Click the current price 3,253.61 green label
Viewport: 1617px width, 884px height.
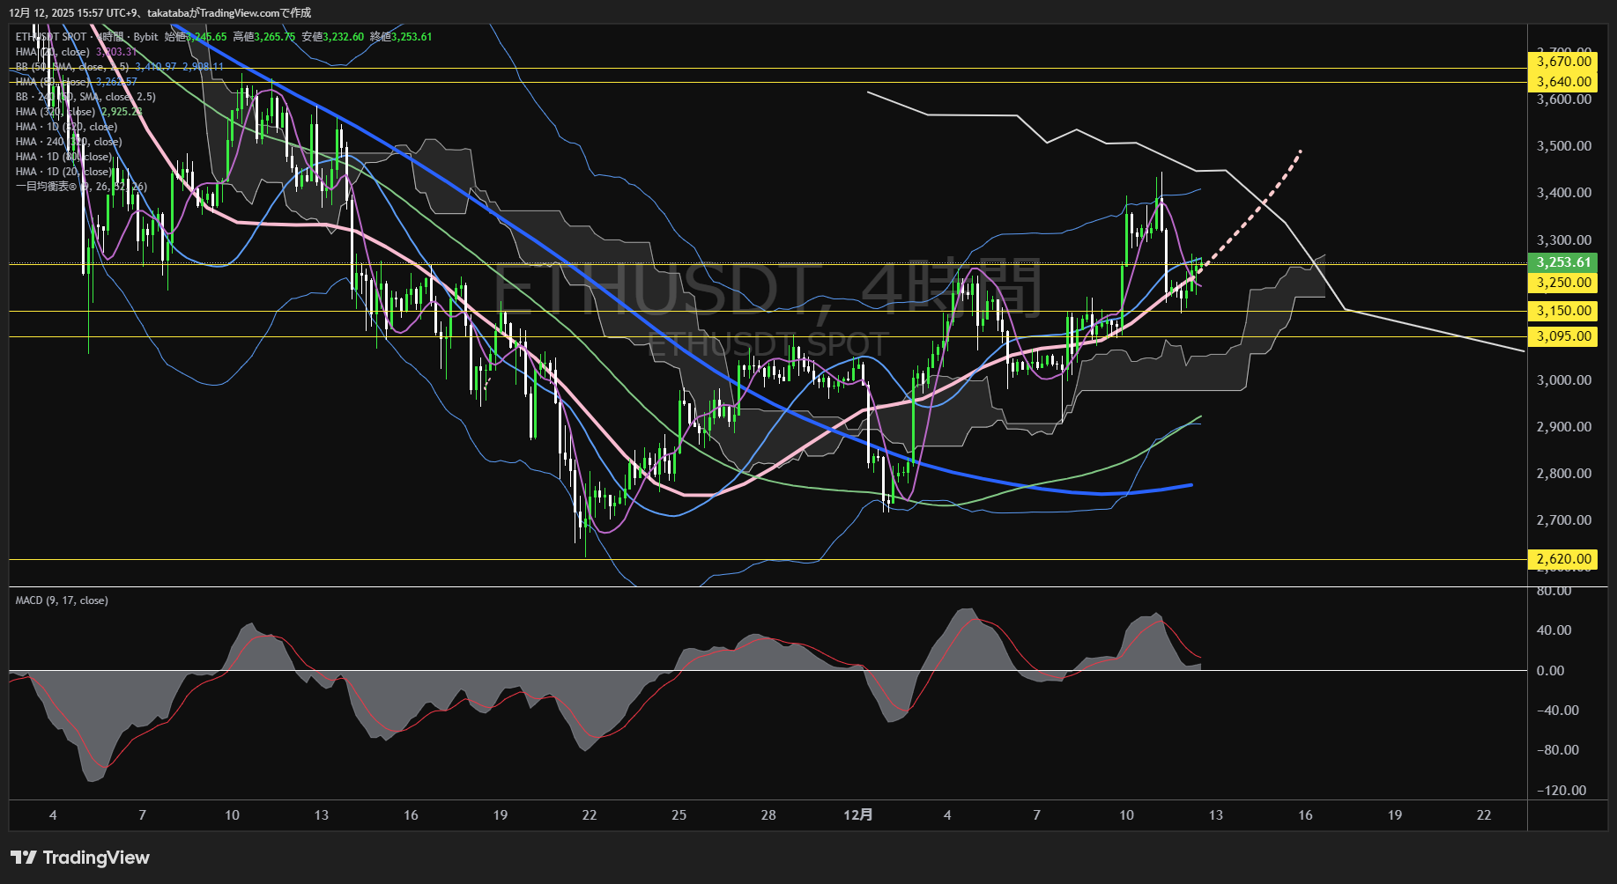coord(1563,262)
